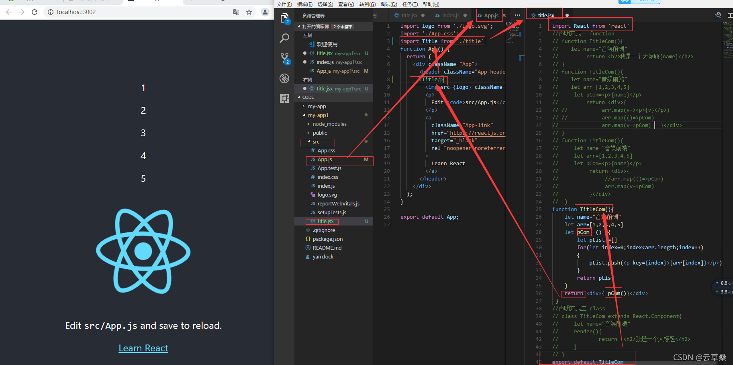
Task: Expand the node_modules folder
Action: coord(329,124)
